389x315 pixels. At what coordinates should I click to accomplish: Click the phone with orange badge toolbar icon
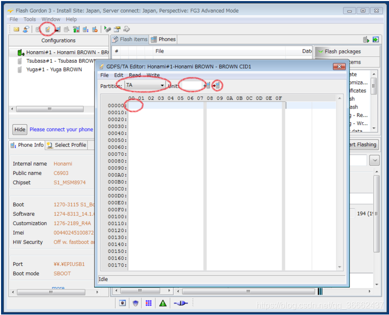point(95,29)
